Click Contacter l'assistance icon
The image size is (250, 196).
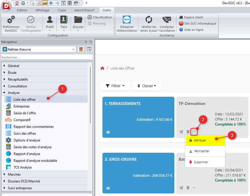coord(167,20)
